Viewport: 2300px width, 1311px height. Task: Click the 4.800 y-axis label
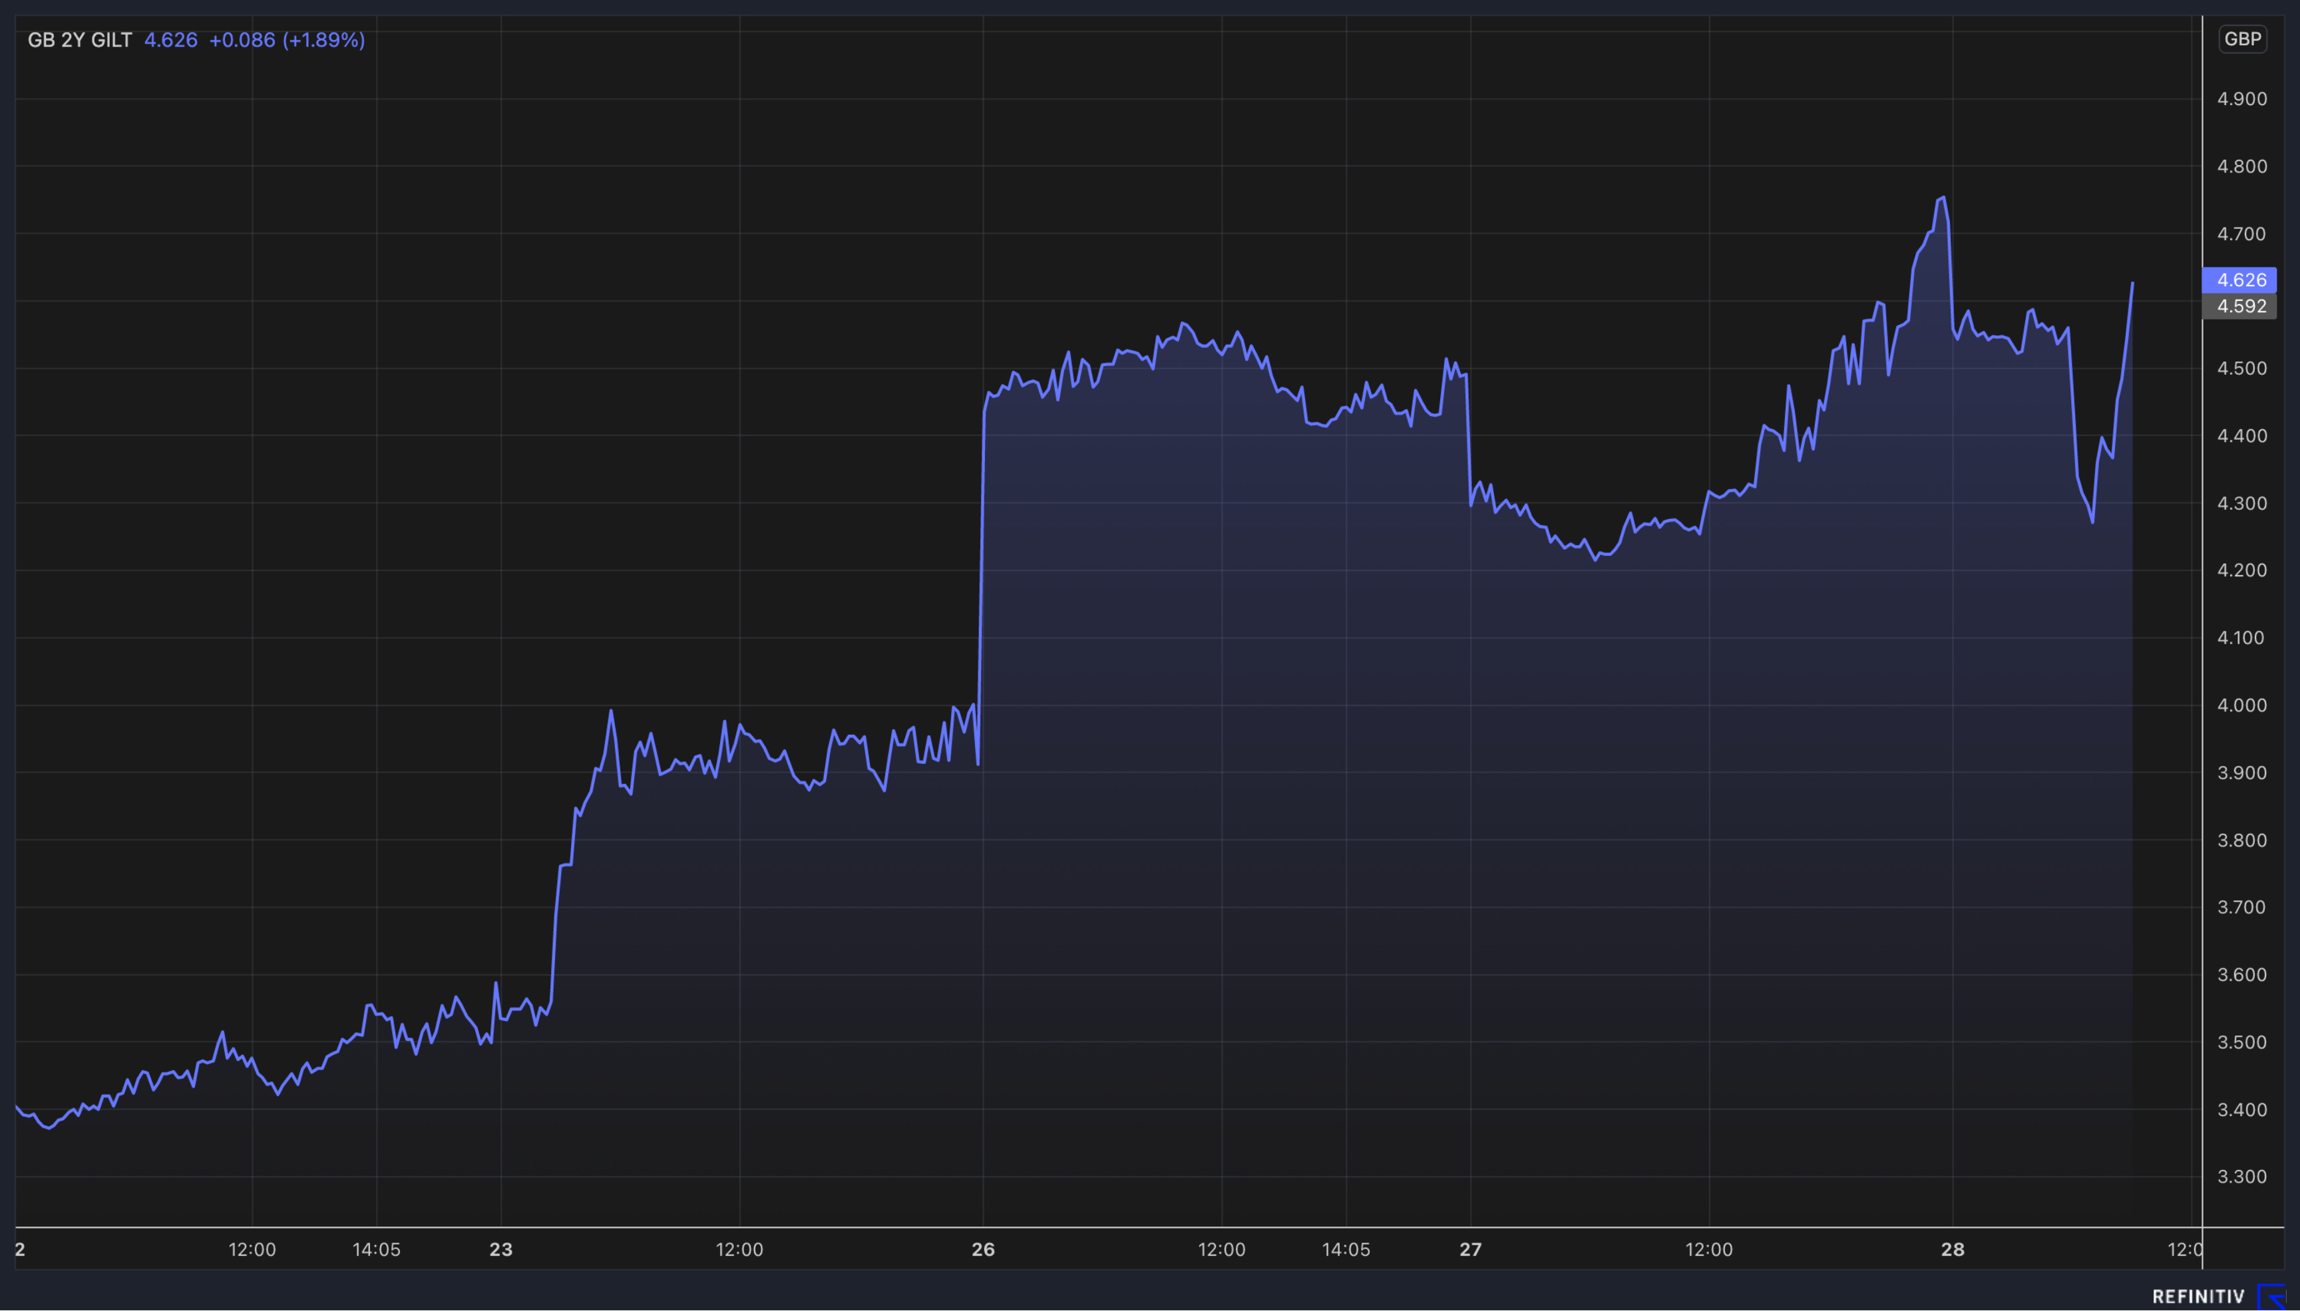(2241, 166)
